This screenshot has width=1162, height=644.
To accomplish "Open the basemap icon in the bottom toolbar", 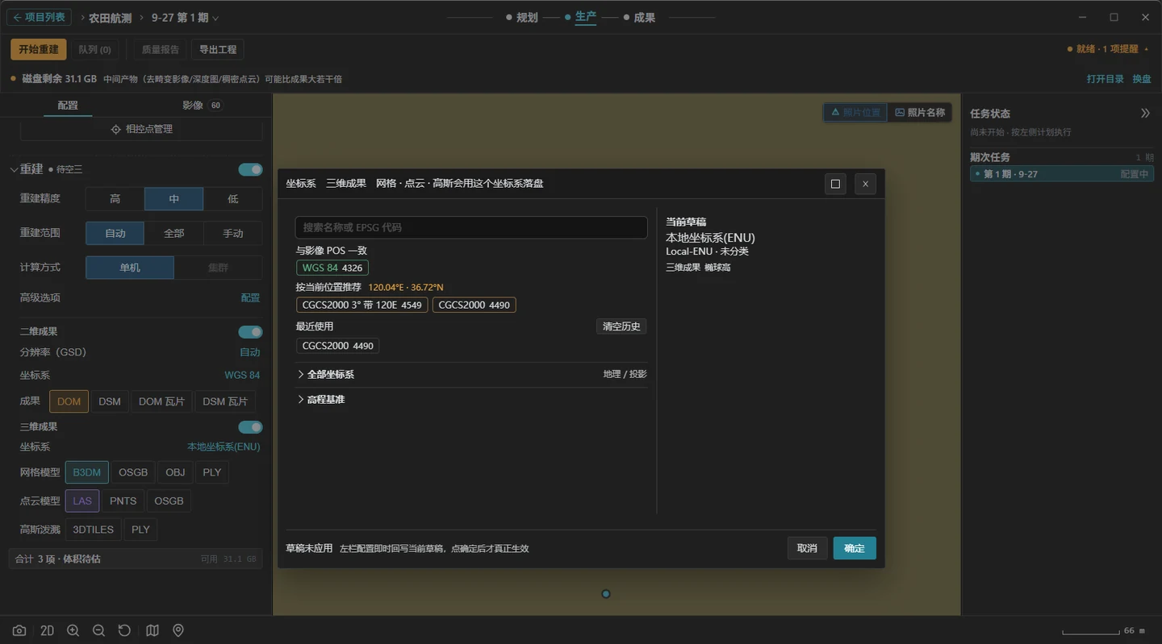I will (x=153, y=630).
